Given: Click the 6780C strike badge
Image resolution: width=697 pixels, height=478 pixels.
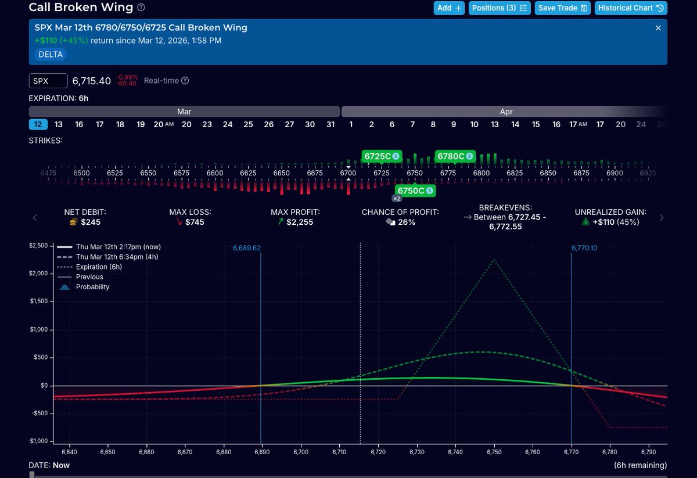Looking at the screenshot, I should click(455, 156).
